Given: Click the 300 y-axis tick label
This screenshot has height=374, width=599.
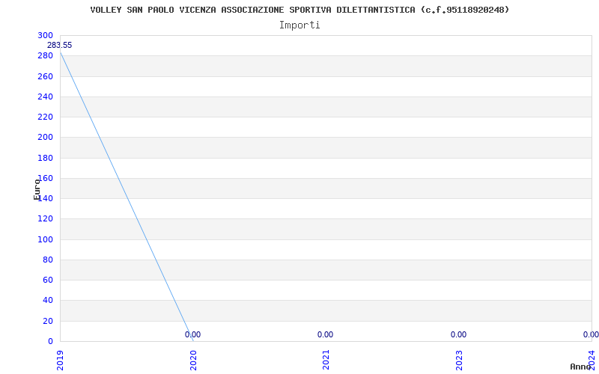Looking at the screenshot, I should pos(45,35).
